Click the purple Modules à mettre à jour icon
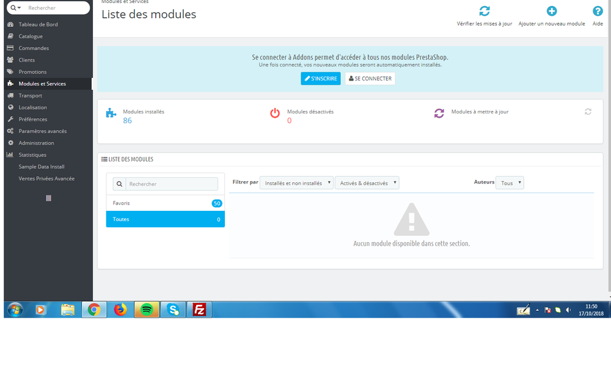 pyautogui.click(x=439, y=113)
